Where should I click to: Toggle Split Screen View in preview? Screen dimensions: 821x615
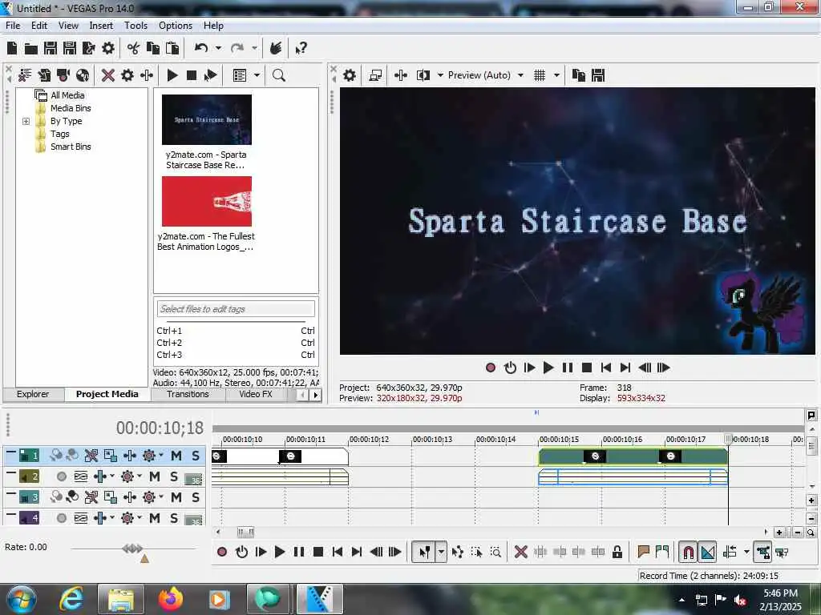(x=423, y=75)
